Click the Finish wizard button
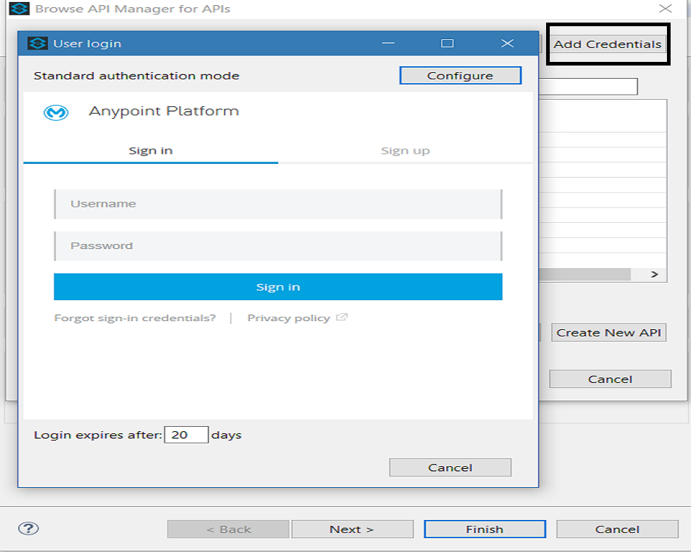 pyautogui.click(x=485, y=529)
